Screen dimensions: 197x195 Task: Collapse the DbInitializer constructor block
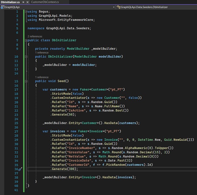click(26, 56)
